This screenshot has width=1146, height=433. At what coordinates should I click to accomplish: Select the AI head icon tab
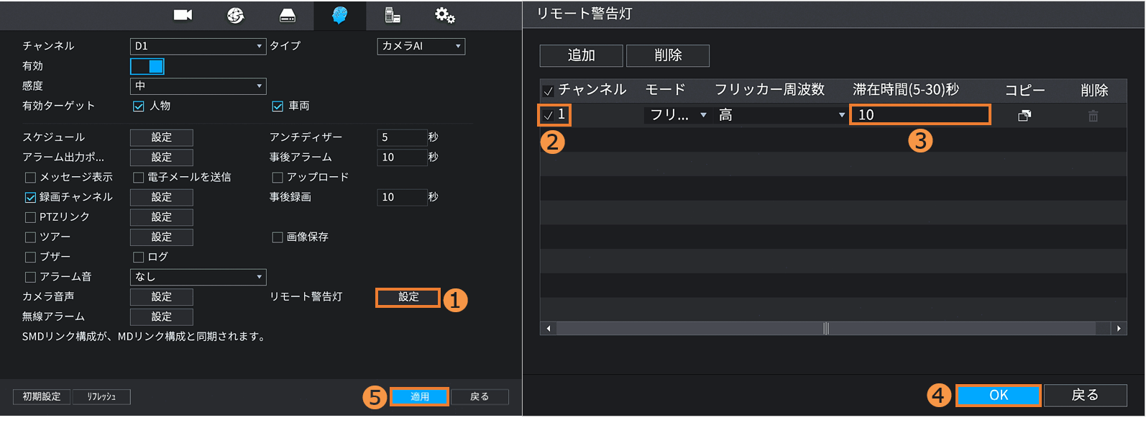[x=339, y=15]
